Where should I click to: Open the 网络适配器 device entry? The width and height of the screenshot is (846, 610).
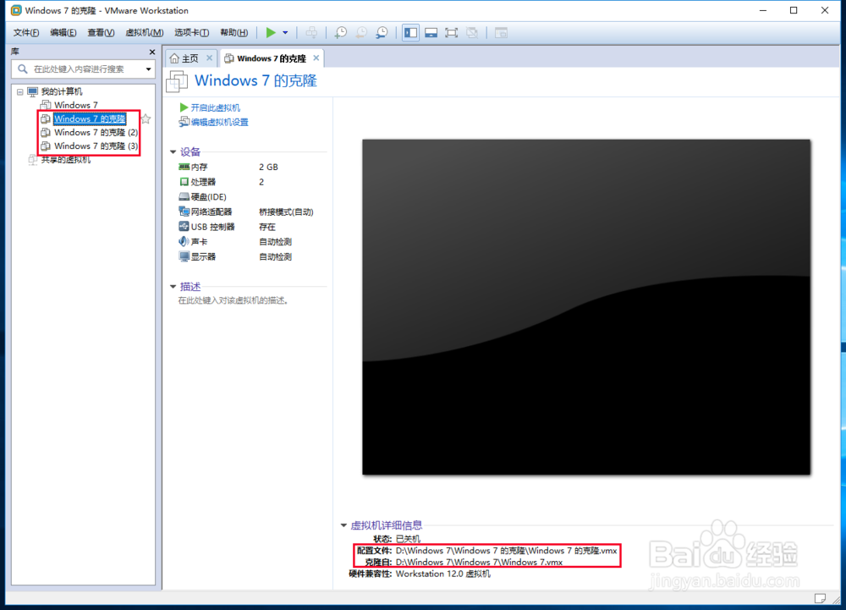211,212
